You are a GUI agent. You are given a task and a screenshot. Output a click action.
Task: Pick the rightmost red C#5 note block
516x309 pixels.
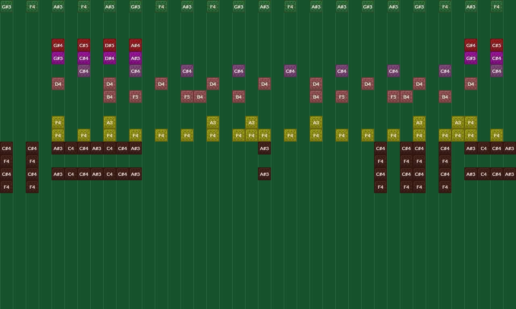click(x=497, y=45)
